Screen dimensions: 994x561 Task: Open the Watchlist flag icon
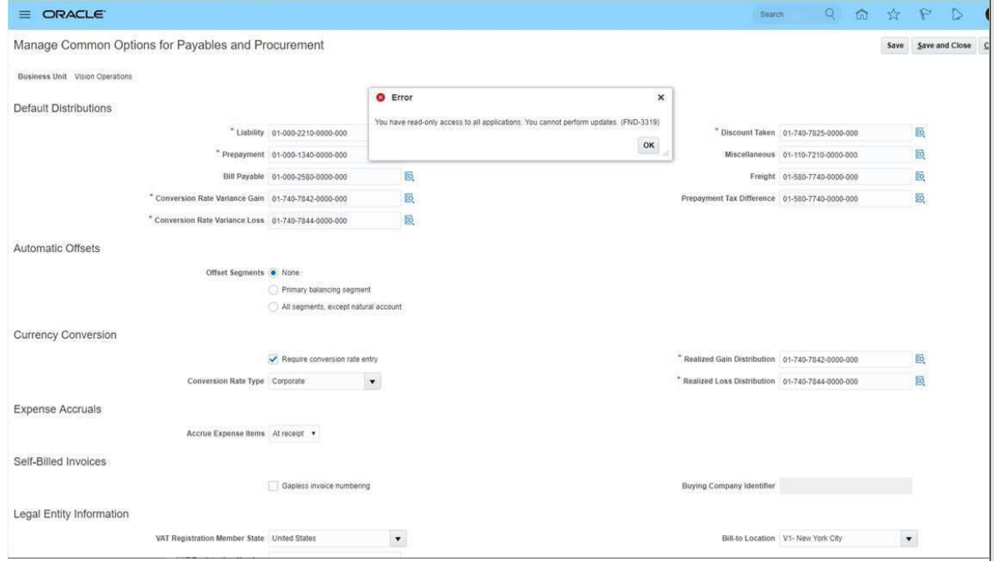click(925, 14)
